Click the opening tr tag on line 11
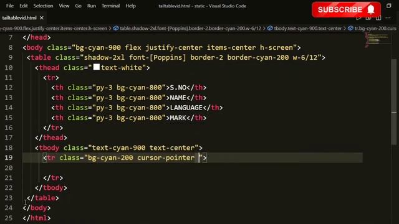 [51, 77]
